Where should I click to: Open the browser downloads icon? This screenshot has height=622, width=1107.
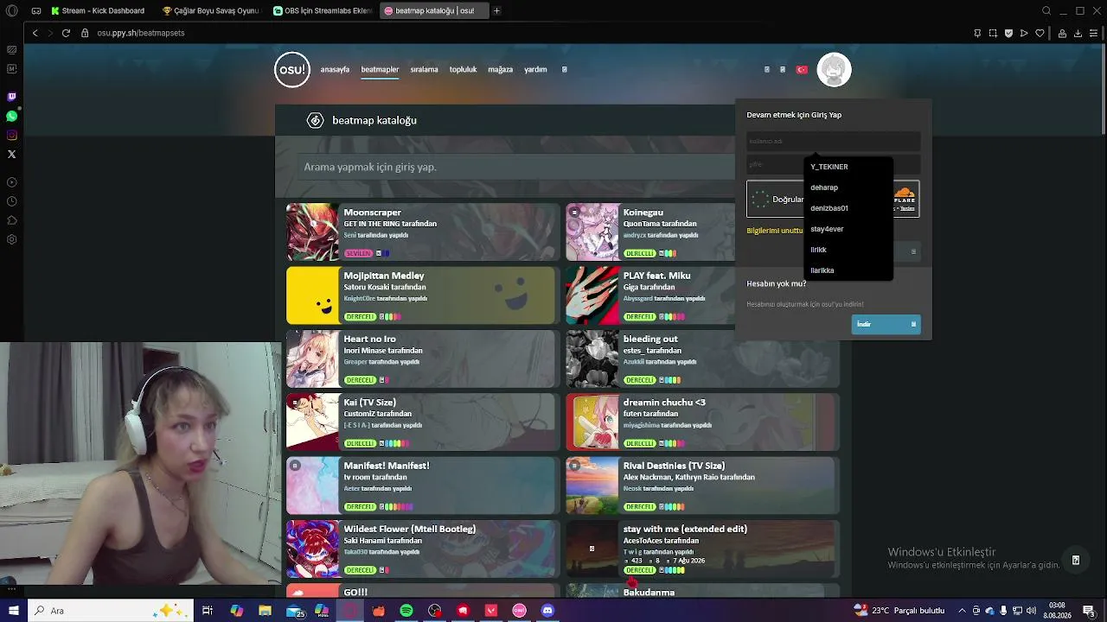(x=1078, y=33)
